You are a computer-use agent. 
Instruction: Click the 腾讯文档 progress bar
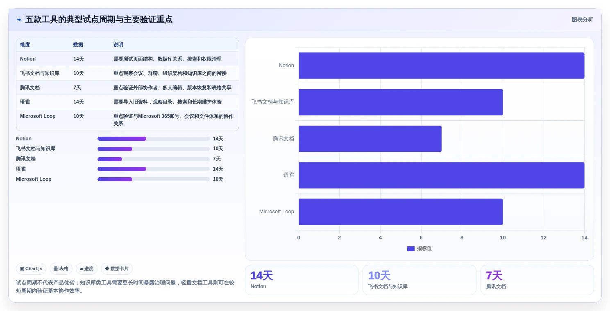coord(154,159)
